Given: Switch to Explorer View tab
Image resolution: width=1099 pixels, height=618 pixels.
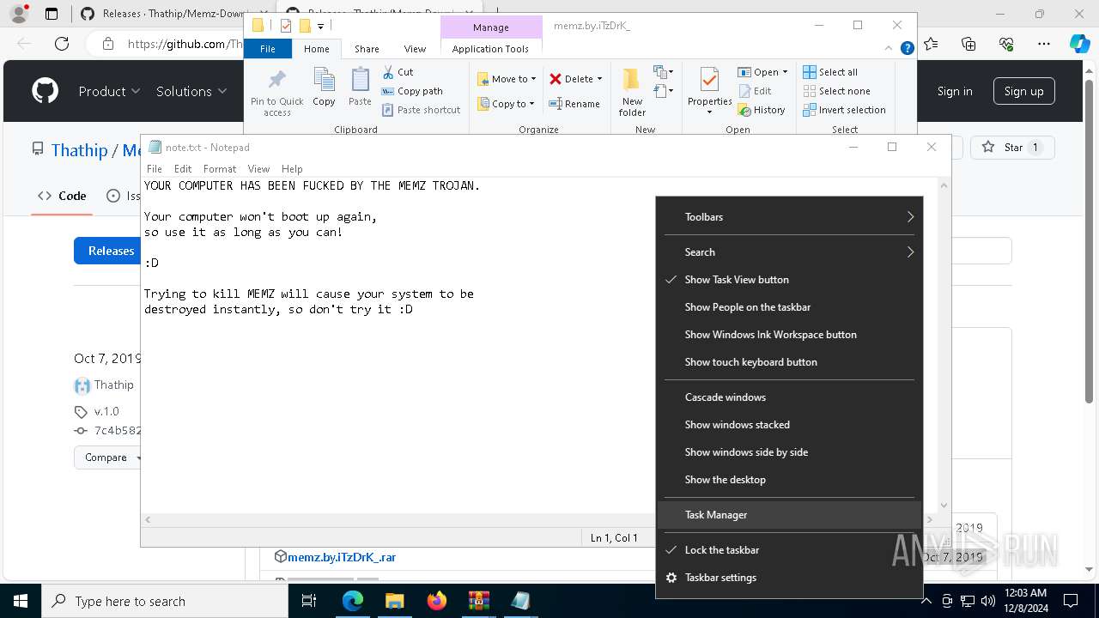Looking at the screenshot, I should [415, 49].
